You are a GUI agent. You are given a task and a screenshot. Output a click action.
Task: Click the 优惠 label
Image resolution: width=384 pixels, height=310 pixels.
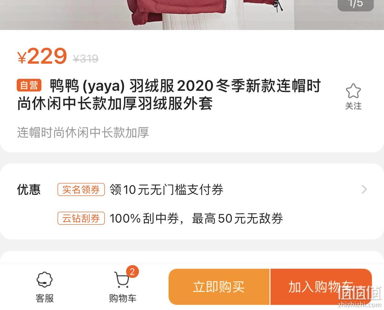[x=29, y=189]
